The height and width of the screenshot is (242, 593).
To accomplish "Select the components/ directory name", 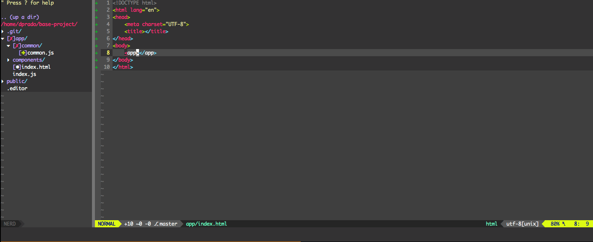I will [29, 60].
